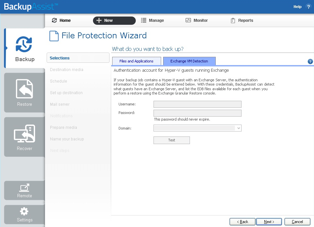Click the 'Password:' label

[x=127, y=113]
